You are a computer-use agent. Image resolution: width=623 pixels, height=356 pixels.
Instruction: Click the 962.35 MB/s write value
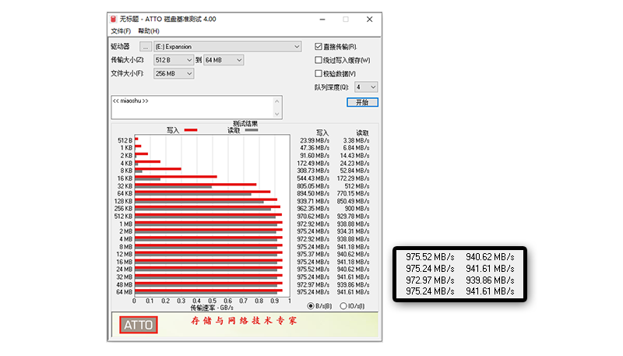click(313, 209)
